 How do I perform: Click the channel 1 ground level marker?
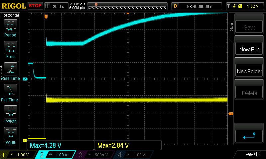click(25, 140)
